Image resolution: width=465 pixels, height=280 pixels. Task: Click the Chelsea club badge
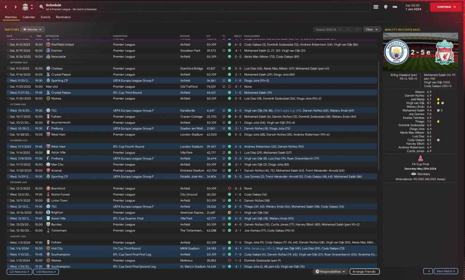[48, 69]
